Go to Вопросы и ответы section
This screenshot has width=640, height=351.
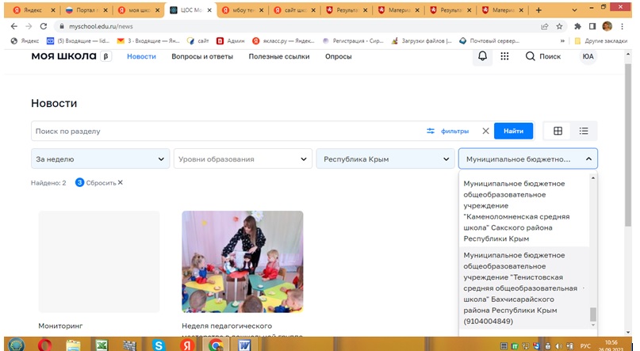coord(202,56)
